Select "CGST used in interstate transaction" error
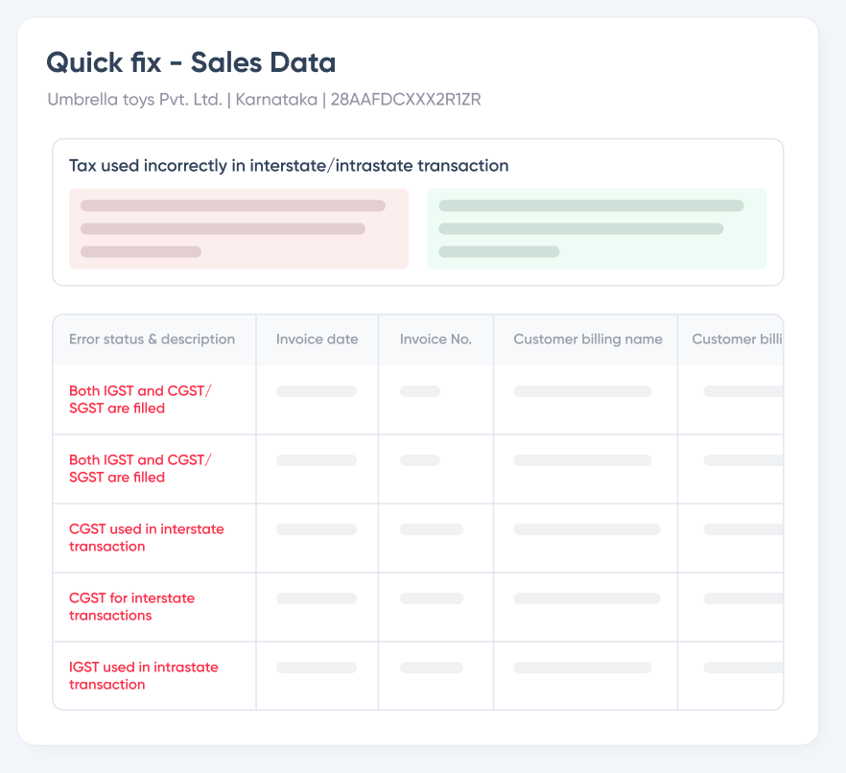Screen dimensions: 846x773 147,538
